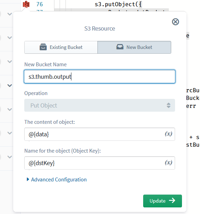Close the S3 Resource dialog

pos(175,22)
